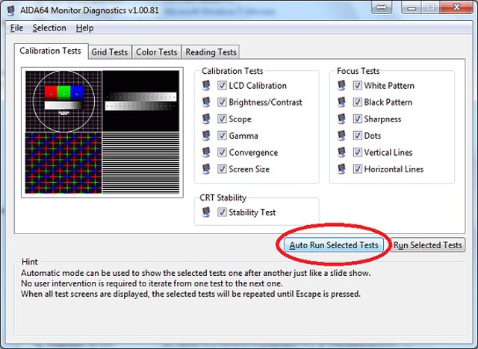Open the Help menu
This screenshot has height=349, width=478.
click(x=84, y=28)
